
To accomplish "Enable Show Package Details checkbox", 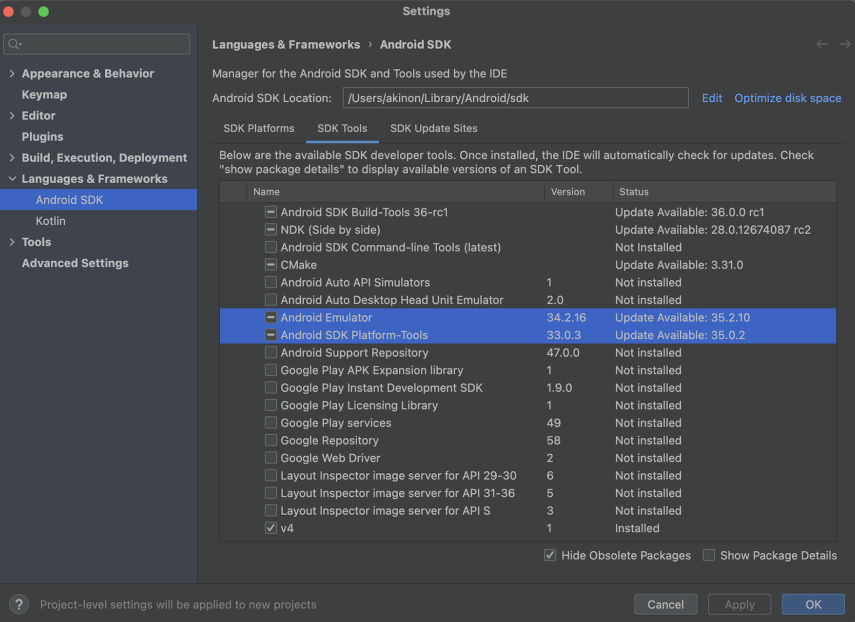I will click(x=709, y=555).
